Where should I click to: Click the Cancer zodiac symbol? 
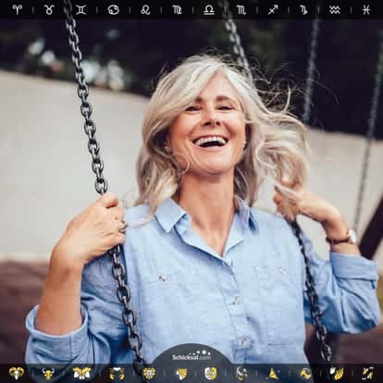click(113, 9)
